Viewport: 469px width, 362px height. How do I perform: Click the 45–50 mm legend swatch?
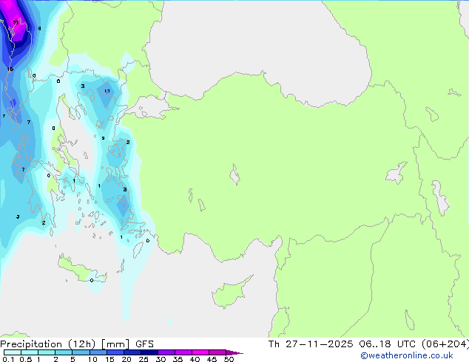[x=217, y=352]
